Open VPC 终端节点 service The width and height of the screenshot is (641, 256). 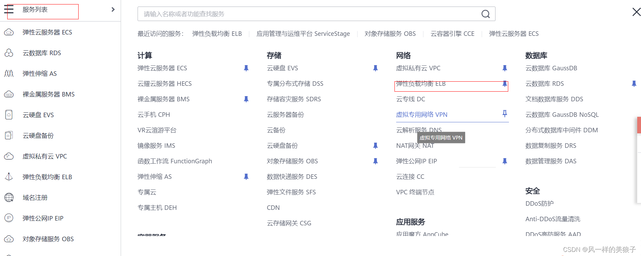[415, 192]
